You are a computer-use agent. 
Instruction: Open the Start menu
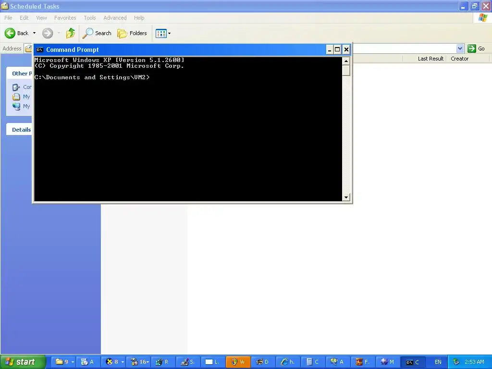click(x=23, y=362)
